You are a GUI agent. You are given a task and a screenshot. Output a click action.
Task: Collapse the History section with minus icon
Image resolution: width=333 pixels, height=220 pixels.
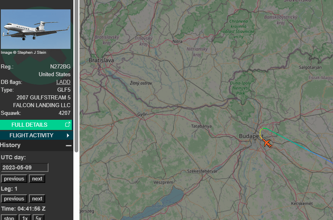pos(68,145)
